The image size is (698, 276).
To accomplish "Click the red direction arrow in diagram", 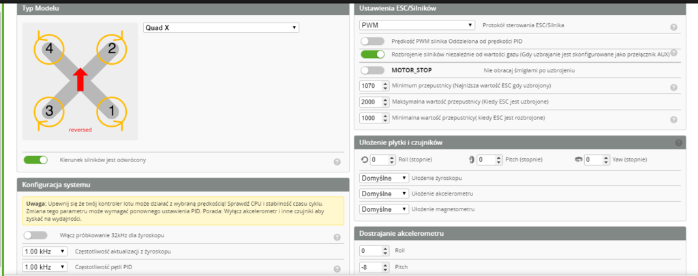I will (x=80, y=78).
